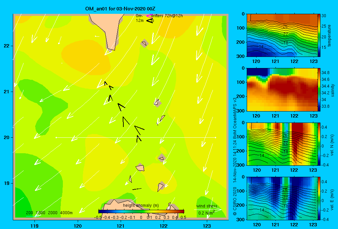
Task: Open the eastward velocity section panel
Action: 282,198
